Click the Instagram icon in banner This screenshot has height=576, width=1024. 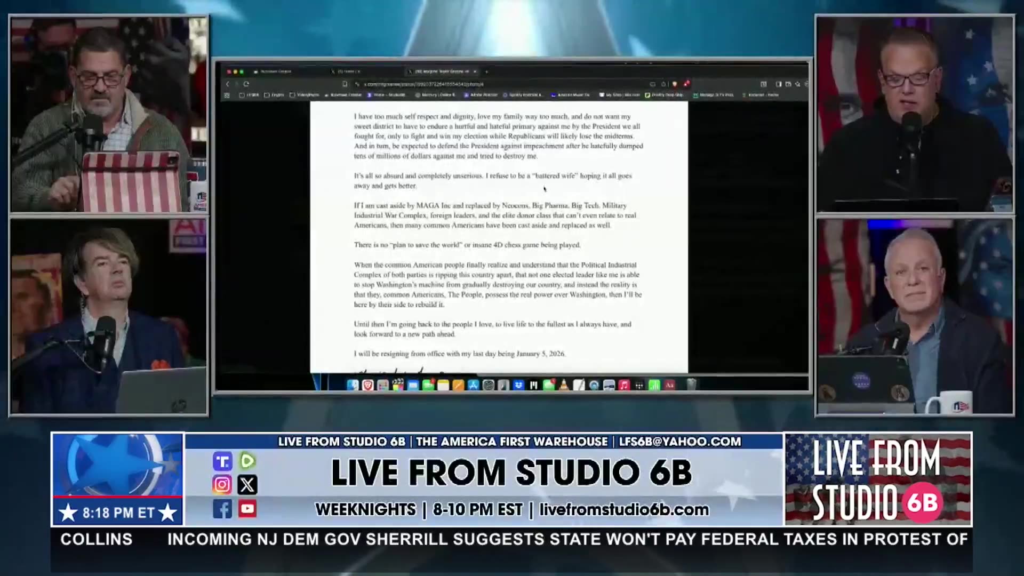(x=222, y=484)
